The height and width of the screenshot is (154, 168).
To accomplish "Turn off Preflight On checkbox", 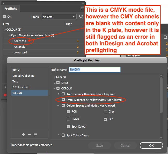I will (4, 17).
